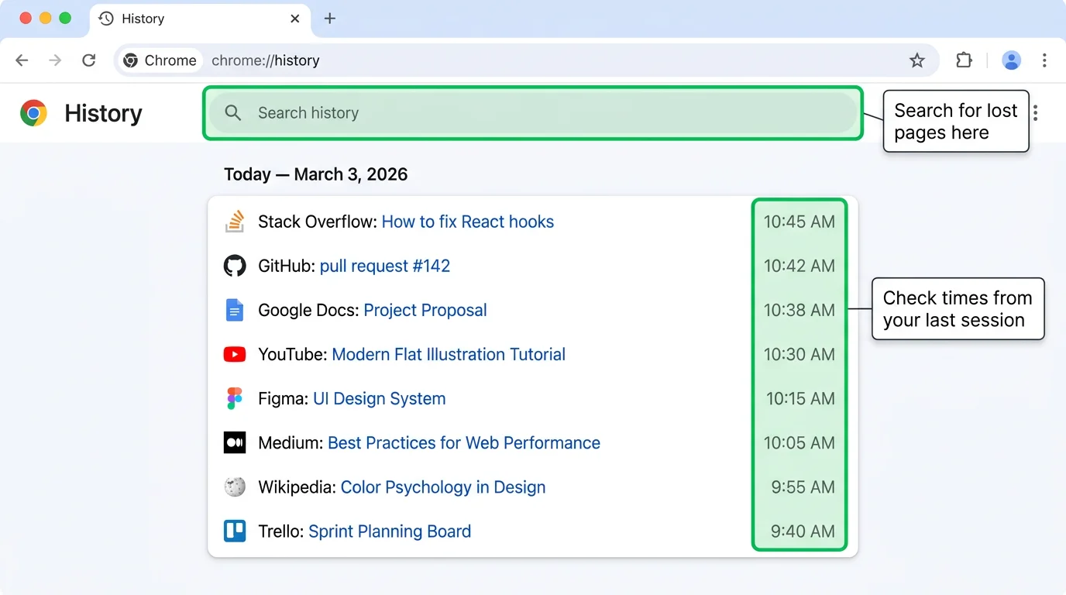1066x595 pixels.
Task: Open the Chrome profile avatar
Action: pyautogui.click(x=1012, y=60)
